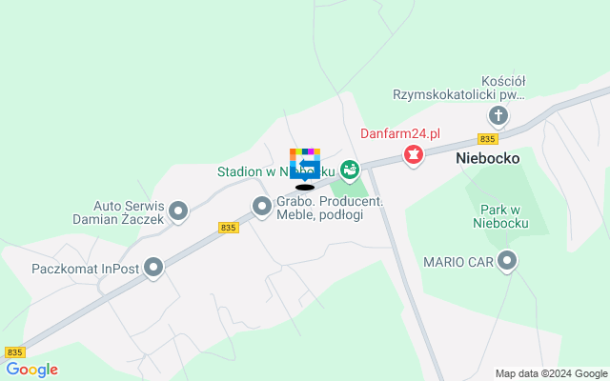Open the Map data ©2024 Google attribution
The width and height of the screenshot is (610, 381).
click(x=551, y=374)
